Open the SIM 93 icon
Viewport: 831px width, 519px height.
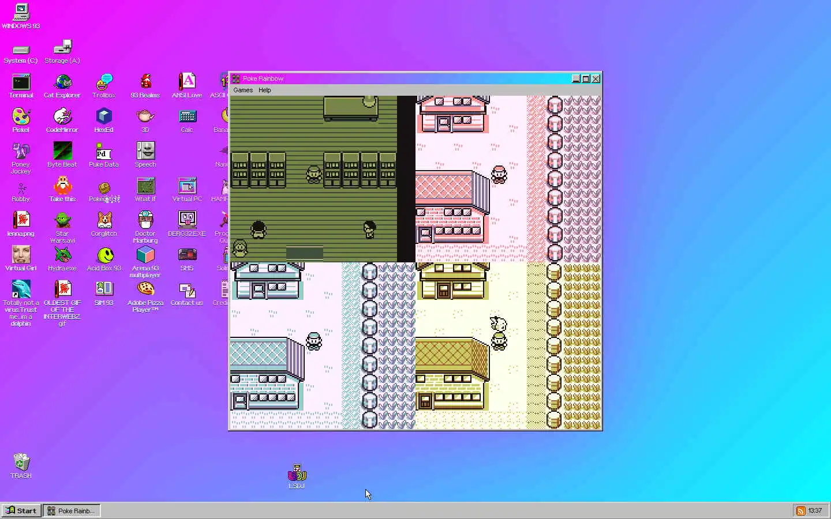point(104,294)
